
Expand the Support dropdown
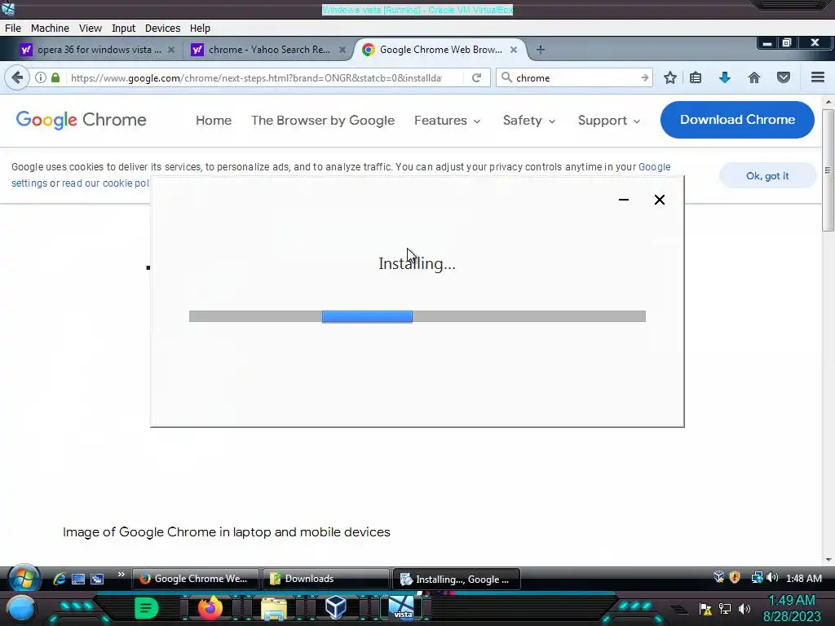click(609, 121)
